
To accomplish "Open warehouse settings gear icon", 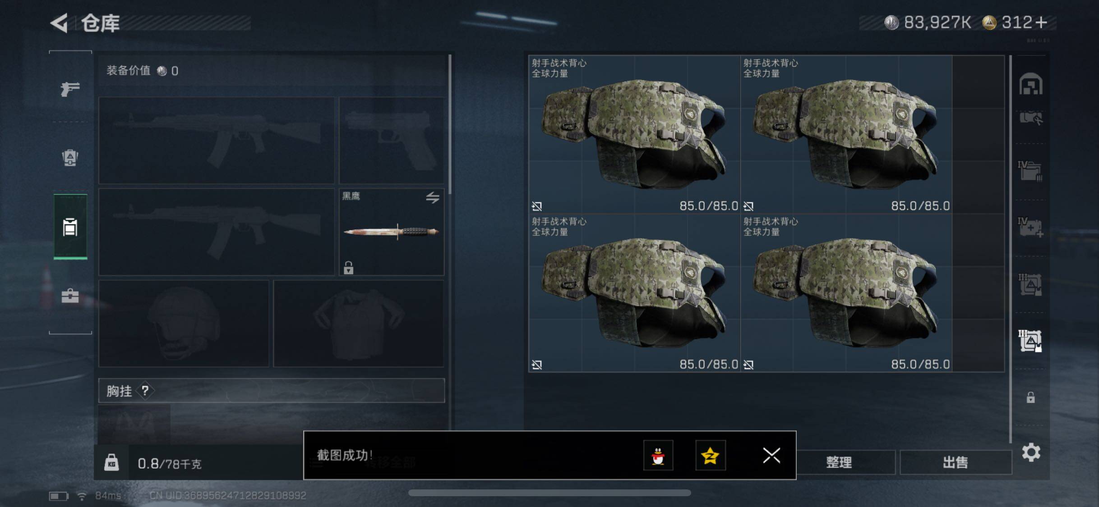I will coord(1031,452).
